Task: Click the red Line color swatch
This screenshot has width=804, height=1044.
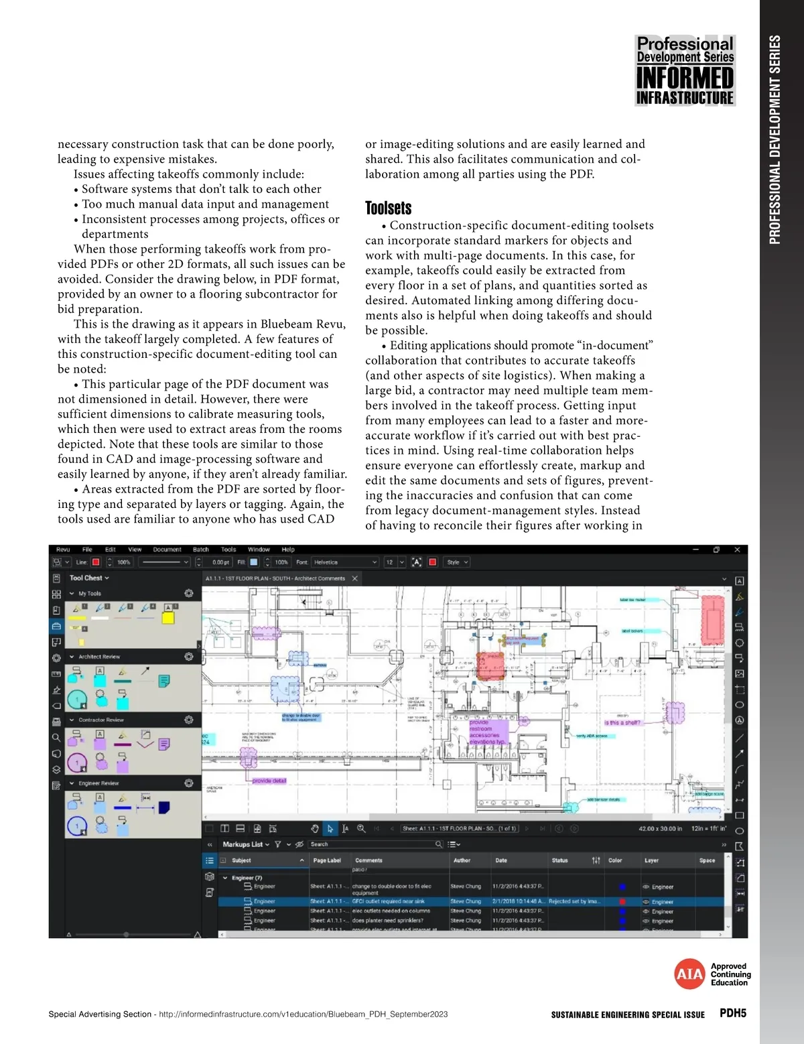Action: [x=96, y=562]
